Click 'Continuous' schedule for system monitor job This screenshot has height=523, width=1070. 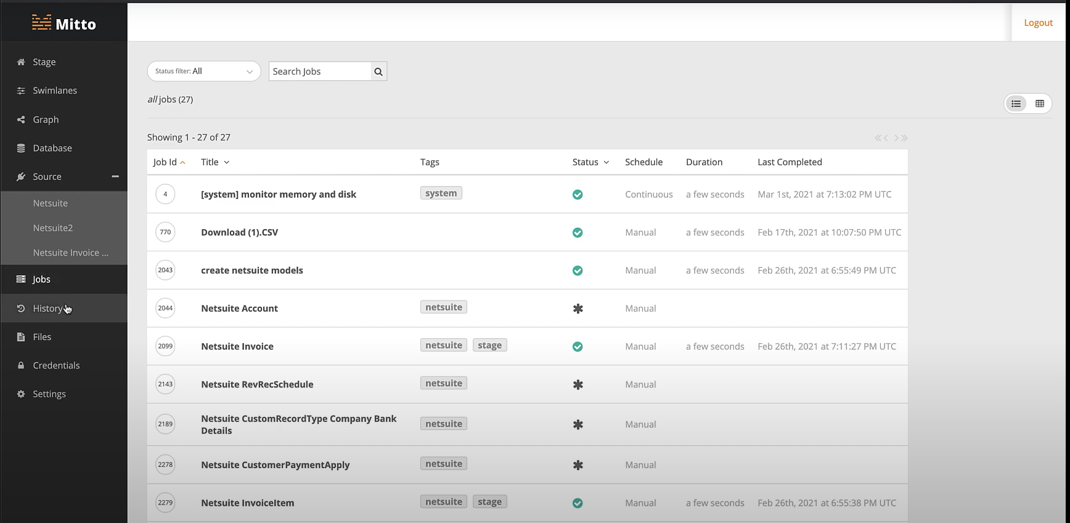point(649,195)
